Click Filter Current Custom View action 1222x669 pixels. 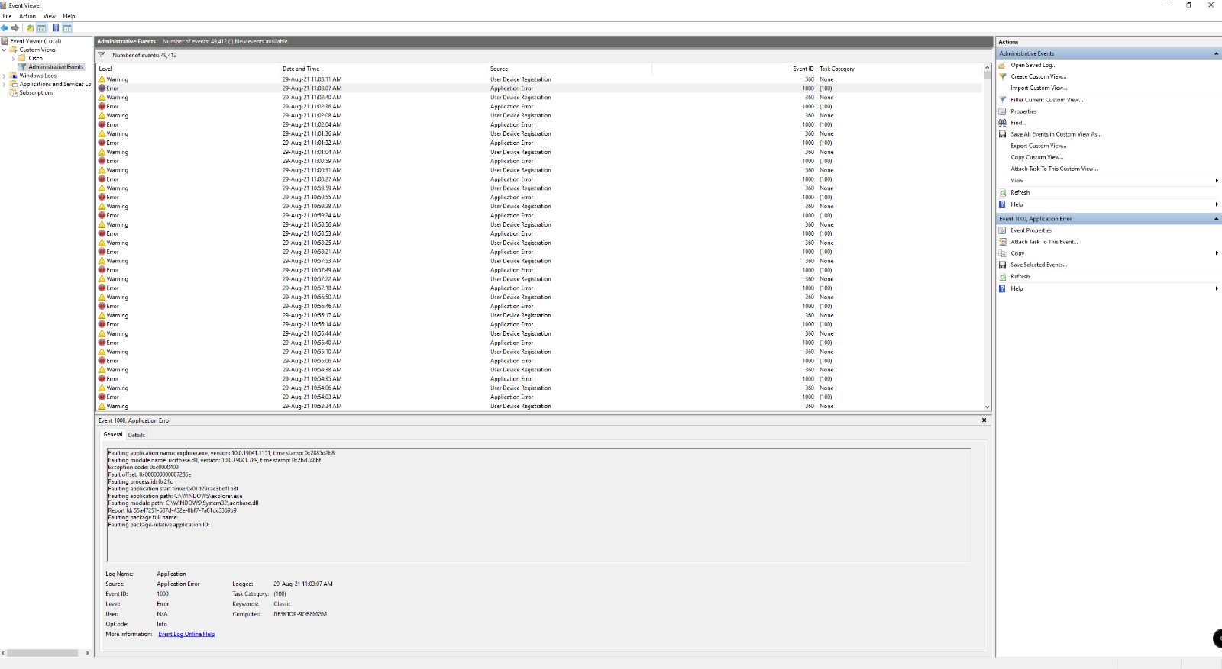coord(1047,100)
